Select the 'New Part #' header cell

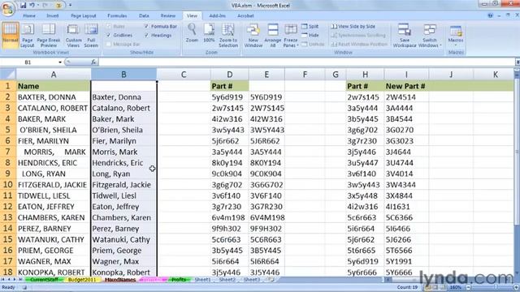coord(406,86)
